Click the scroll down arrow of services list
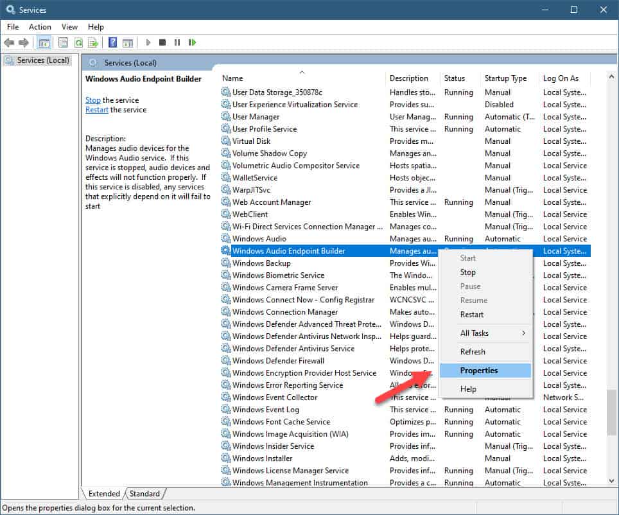Image resolution: width=619 pixels, height=515 pixels. click(x=611, y=480)
